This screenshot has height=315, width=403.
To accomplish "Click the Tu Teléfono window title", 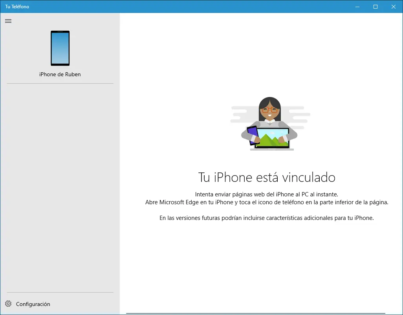I will [x=17, y=7].
